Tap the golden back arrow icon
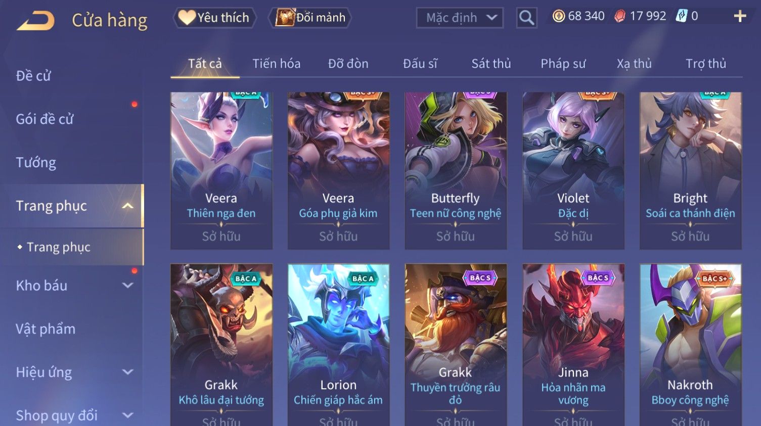Image resolution: width=761 pixels, height=426 pixels. 35,21
